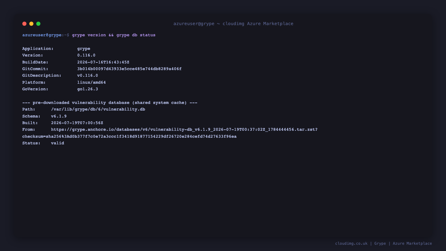Click the application value 'grype'
The image size is (446, 251).
[84, 49]
